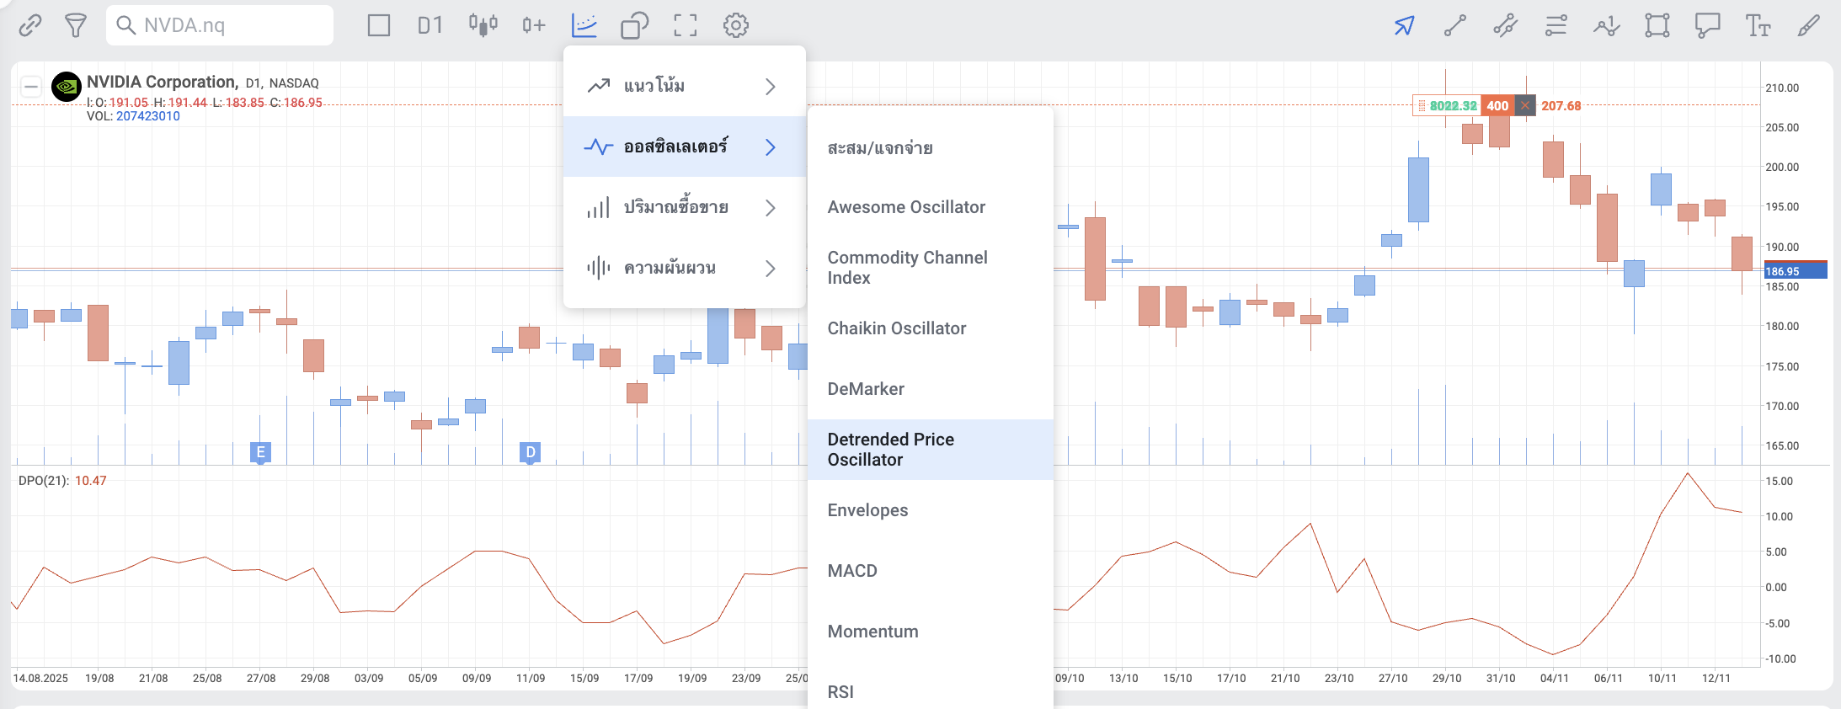
Task: Add the RSI indicator
Action: (x=931, y=692)
